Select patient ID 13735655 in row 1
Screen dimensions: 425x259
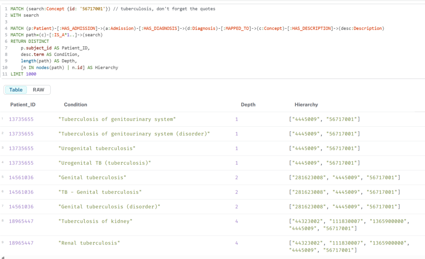pyautogui.click(x=21, y=120)
